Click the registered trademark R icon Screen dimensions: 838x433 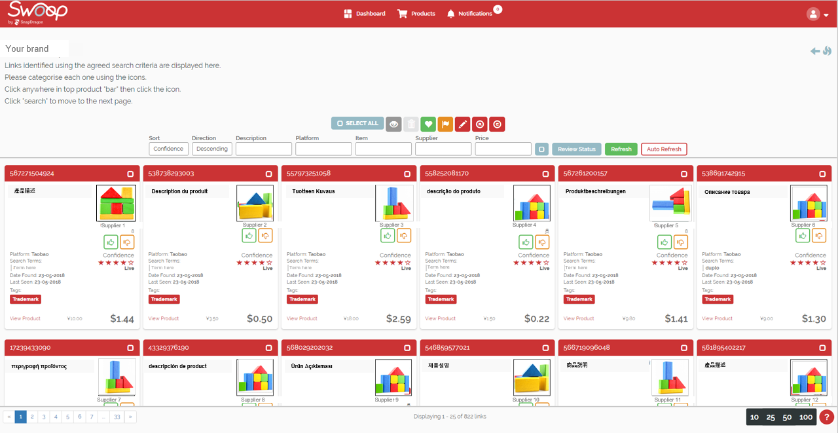480,124
